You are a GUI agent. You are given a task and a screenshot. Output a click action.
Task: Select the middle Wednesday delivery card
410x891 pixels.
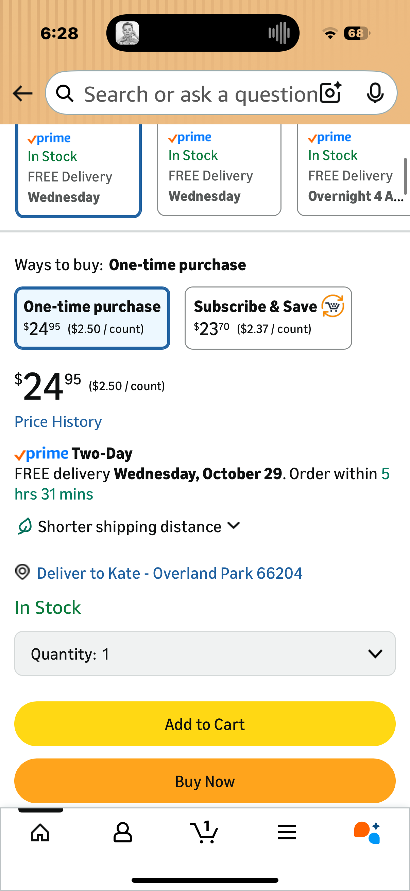[219, 170]
